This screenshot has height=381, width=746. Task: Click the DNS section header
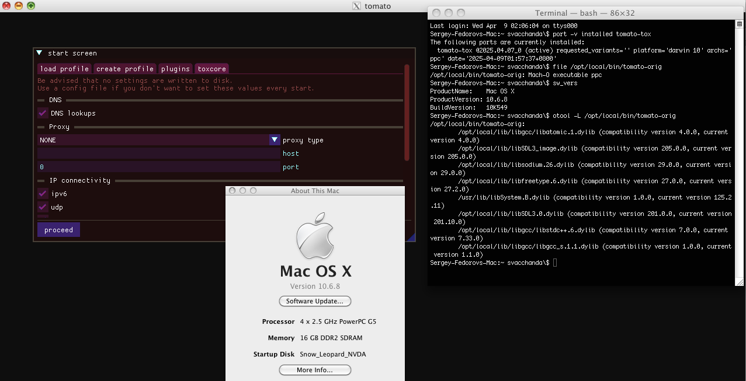[x=55, y=100]
